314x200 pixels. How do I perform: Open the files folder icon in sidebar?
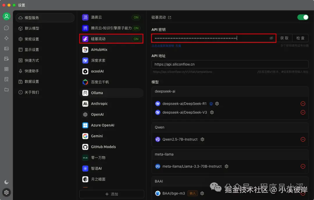[6, 90]
